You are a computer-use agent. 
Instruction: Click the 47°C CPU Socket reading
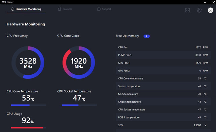[x=79, y=98]
